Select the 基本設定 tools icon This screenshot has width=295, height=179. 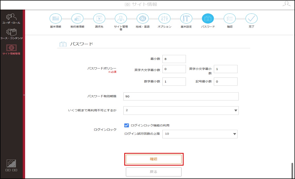[x=186, y=18]
